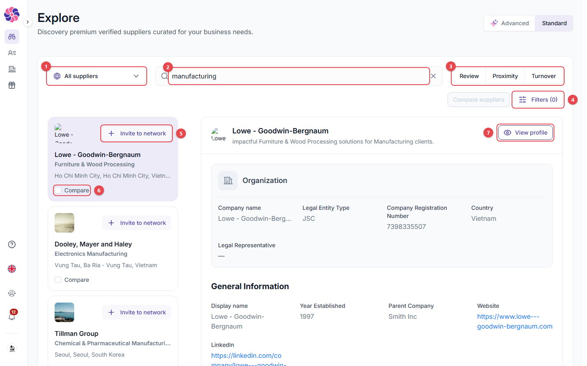Sort by Review
The height and width of the screenshot is (366, 587).
pyautogui.click(x=469, y=76)
